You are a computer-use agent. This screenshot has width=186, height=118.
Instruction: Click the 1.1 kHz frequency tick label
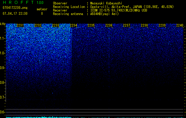[x=2, y=38]
